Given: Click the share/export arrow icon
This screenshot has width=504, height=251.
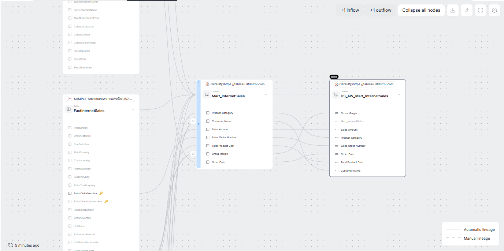Looking at the screenshot, I should [467, 10].
